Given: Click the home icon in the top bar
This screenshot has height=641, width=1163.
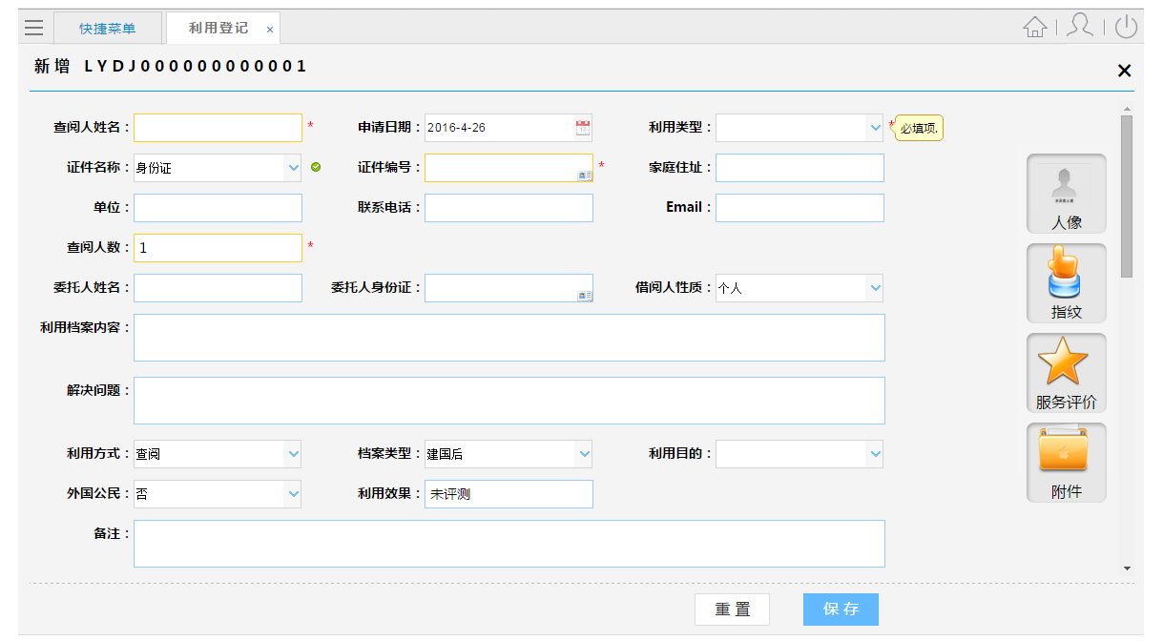Looking at the screenshot, I should [1034, 28].
